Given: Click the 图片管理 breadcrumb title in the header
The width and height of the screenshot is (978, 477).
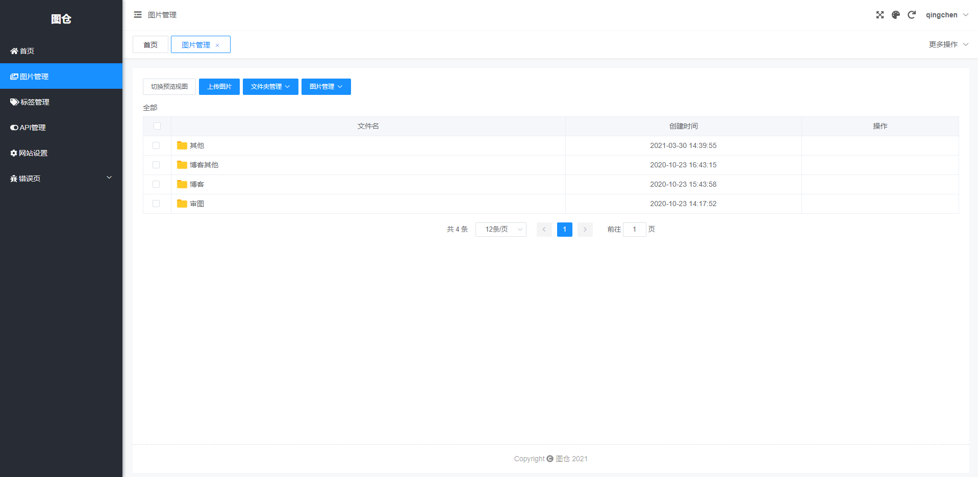Looking at the screenshot, I should point(162,15).
